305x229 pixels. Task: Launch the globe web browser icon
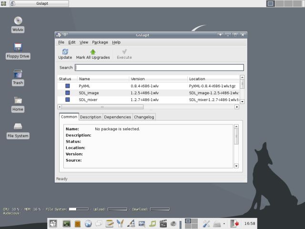88,224
